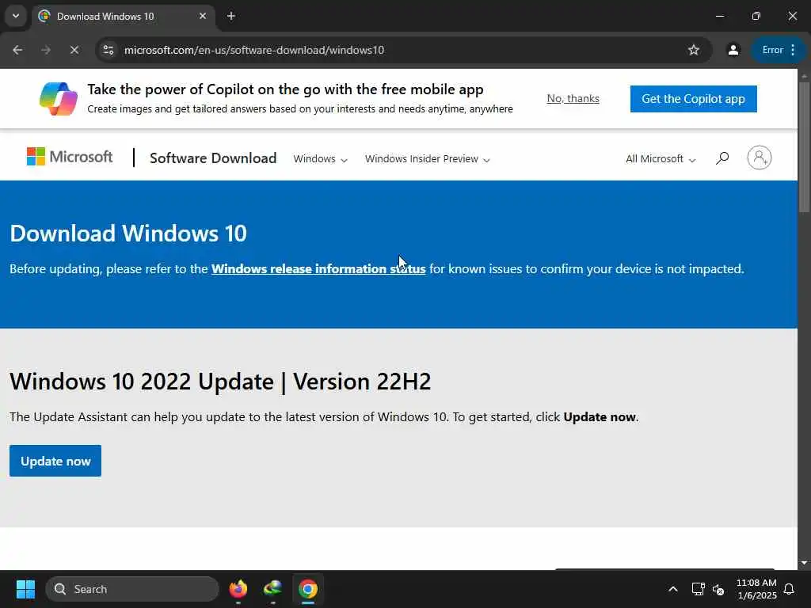The image size is (811, 608).
Task: Click the Update now button
Action: (x=55, y=461)
